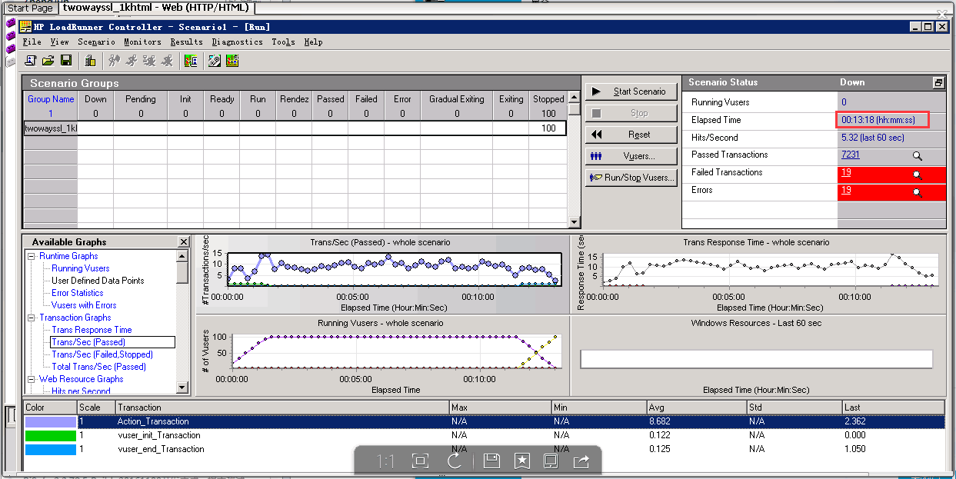The height and width of the screenshot is (479, 956).
Task: Select Trans/Sec (Failed,Stopped) graph item
Action: pyautogui.click(x=102, y=354)
